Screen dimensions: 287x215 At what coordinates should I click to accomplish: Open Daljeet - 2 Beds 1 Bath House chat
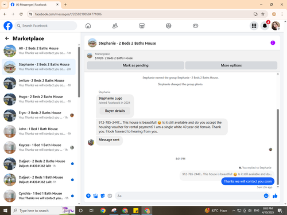click(x=38, y=179)
